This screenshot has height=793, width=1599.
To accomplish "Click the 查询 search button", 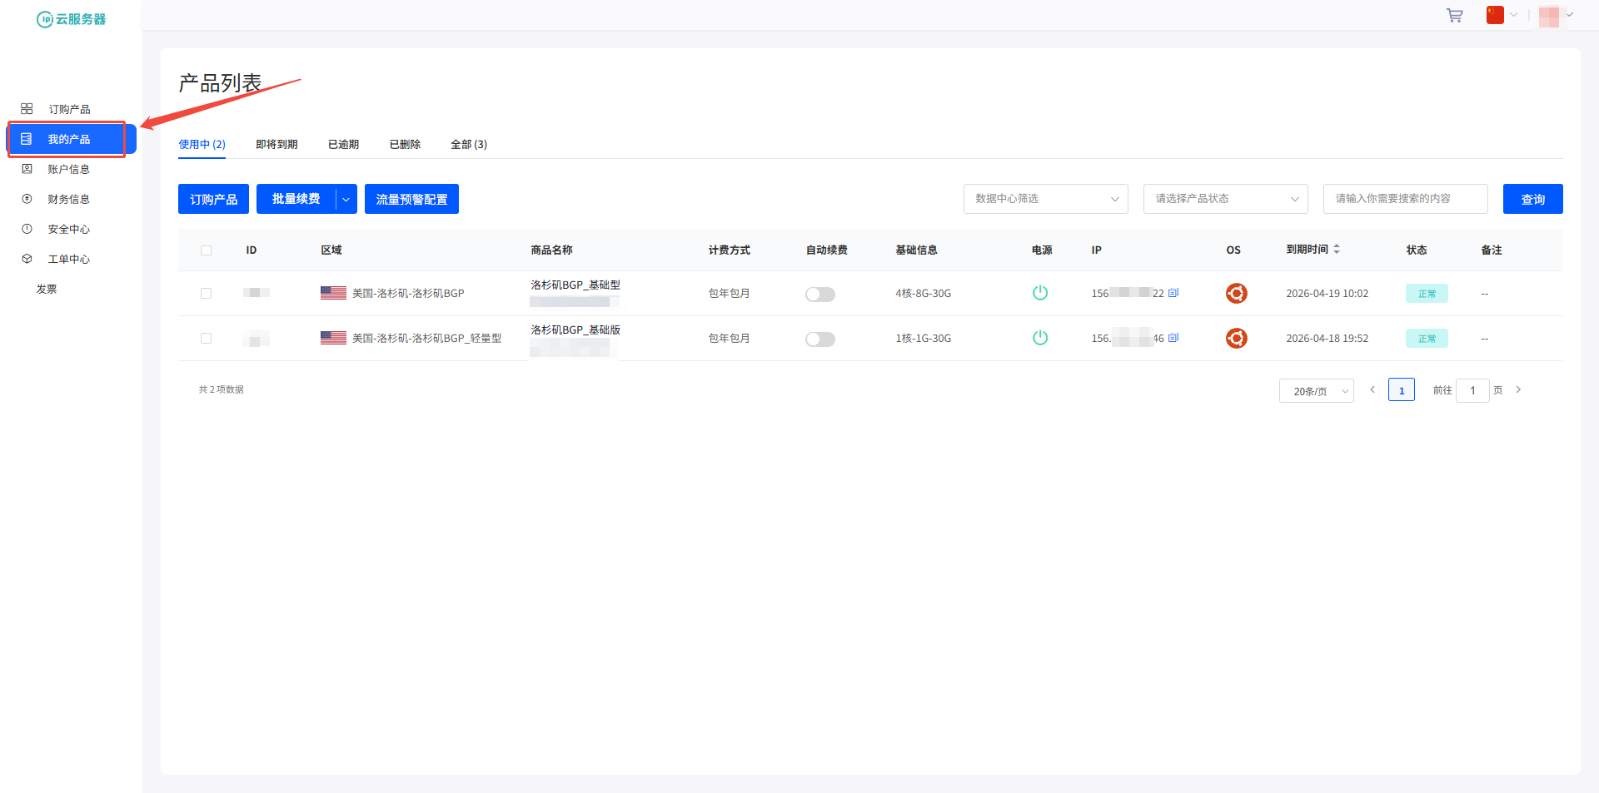I will pyautogui.click(x=1532, y=199).
